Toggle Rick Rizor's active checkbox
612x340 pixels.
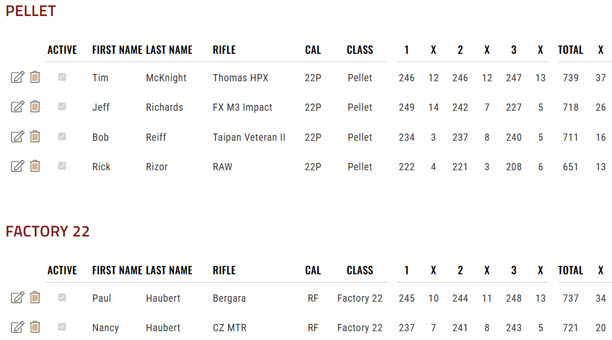[x=62, y=166]
